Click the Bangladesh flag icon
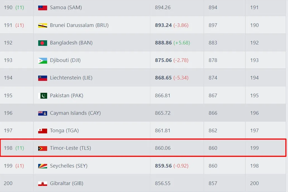Image resolution: width=288 pixels, height=192 pixels. pyautogui.click(x=42, y=43)
